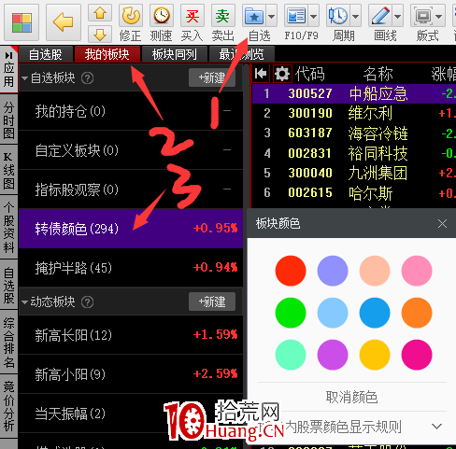Pick the orange color swatch
456x449 pixels.
[417, 313]
